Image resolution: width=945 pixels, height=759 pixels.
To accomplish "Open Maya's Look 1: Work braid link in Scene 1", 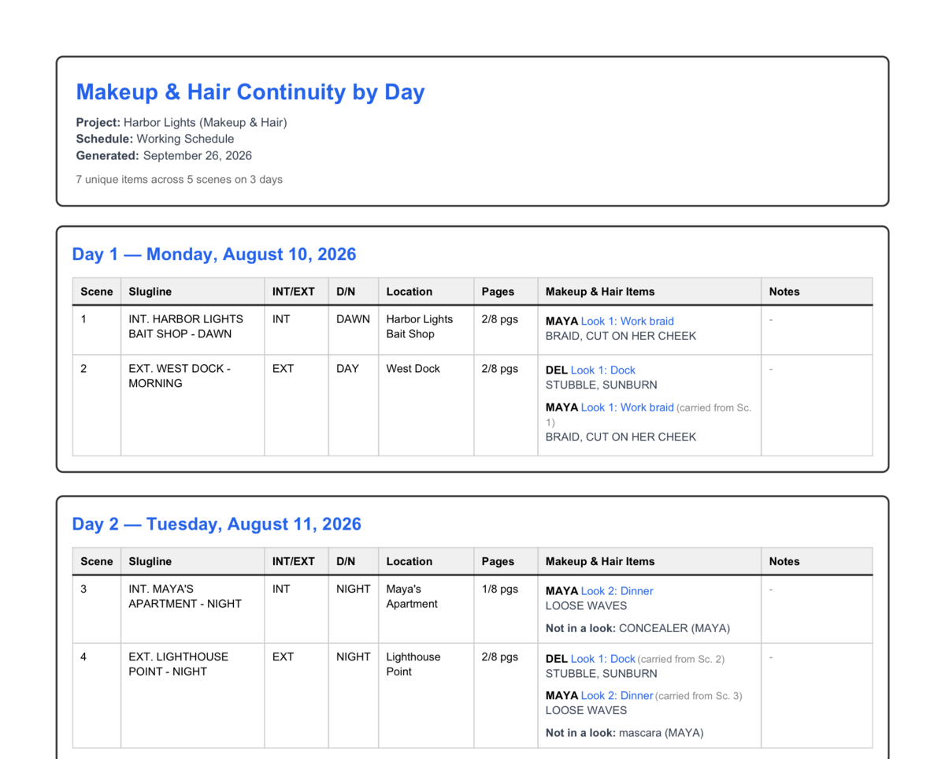I will coord(627,321).
